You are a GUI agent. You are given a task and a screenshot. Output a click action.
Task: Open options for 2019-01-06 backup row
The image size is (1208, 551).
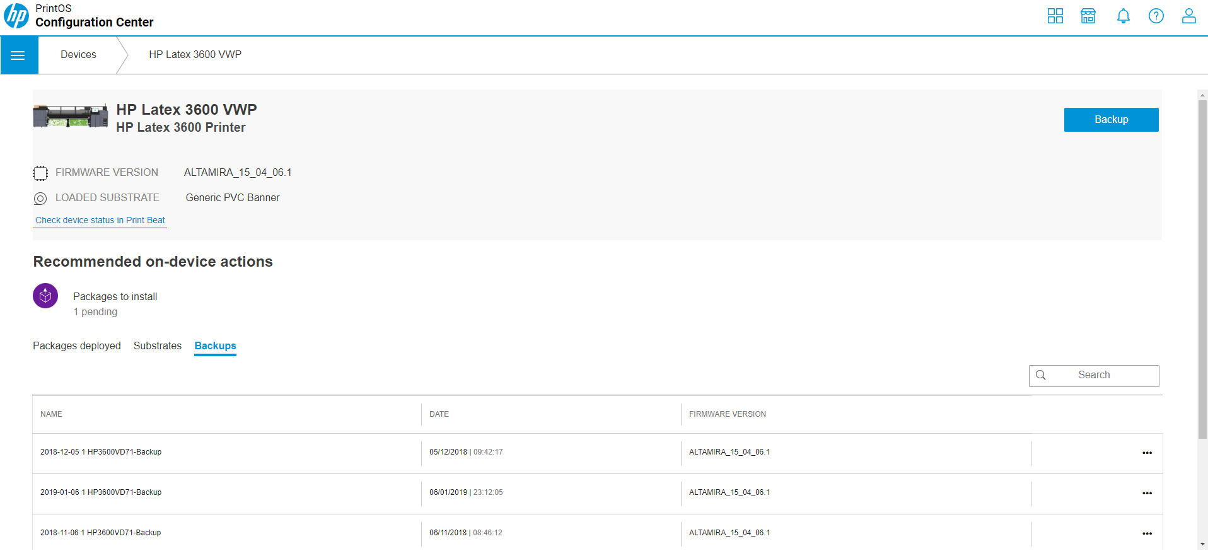tap(1147, 493)
